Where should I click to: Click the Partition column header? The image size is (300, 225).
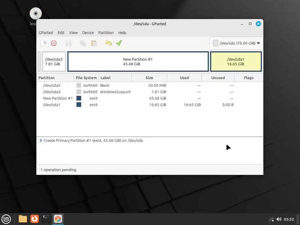click(55, 78)
